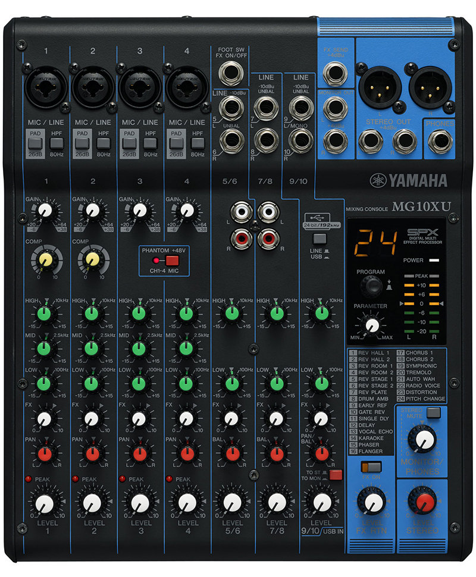The width and height of the screenshot is (476, 577).
Task: Click "KARAOKE" in the program list
Action: tap(371, 438)
